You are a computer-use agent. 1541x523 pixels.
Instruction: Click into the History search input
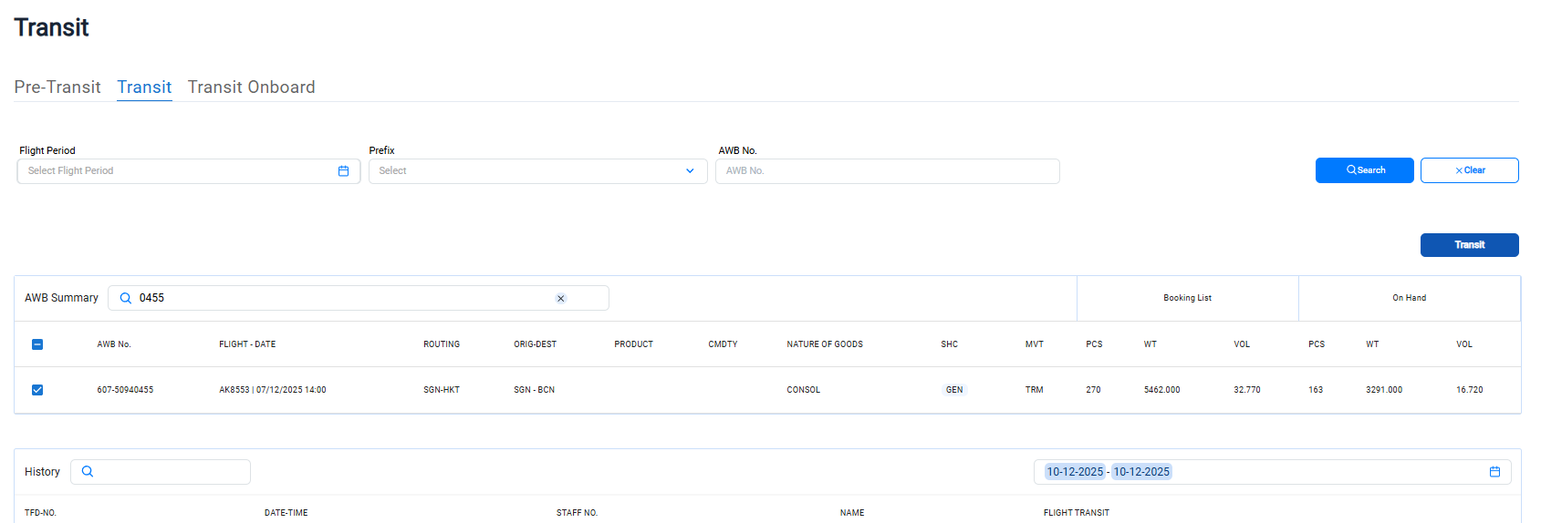point(171,472)
